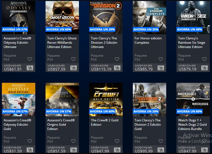Screen dimensions: 212x154
Task: View Assassin's Creed Odyssey Gold cover thumbnail
Action: [x=19, y=100]
